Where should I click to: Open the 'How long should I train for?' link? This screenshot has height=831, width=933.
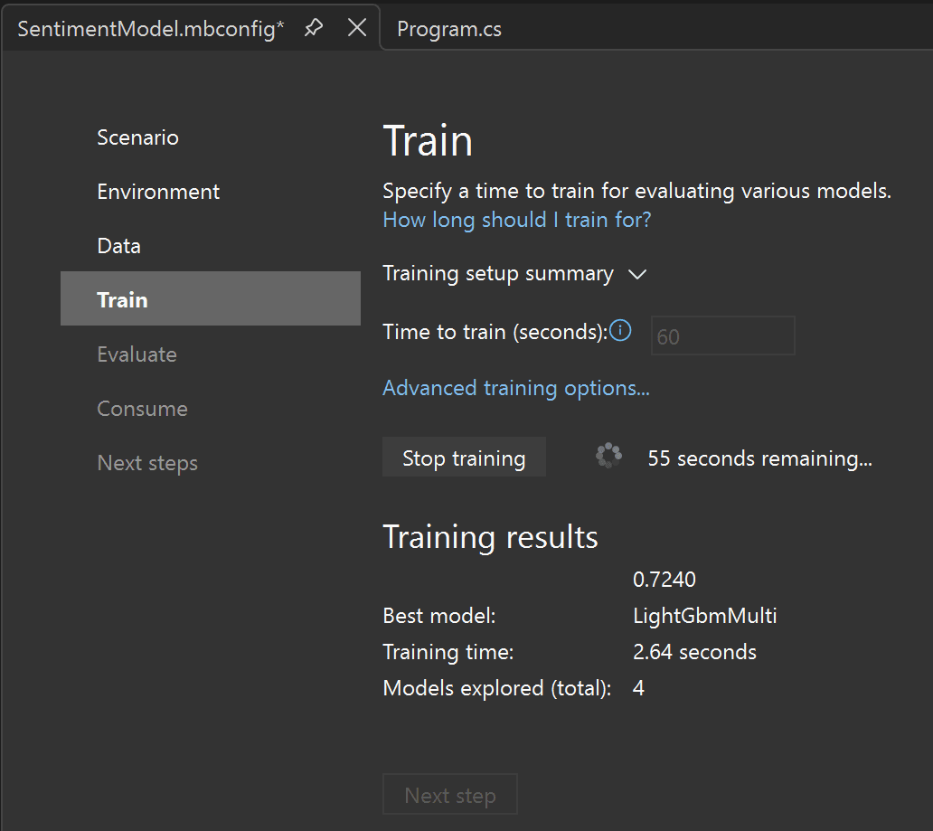(516, 220)
